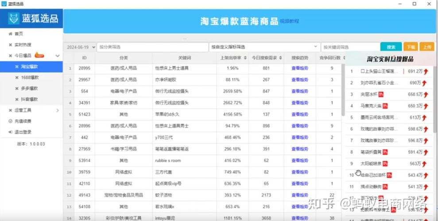Click the 4156.58% rate cell

click(x=233, y=114)
